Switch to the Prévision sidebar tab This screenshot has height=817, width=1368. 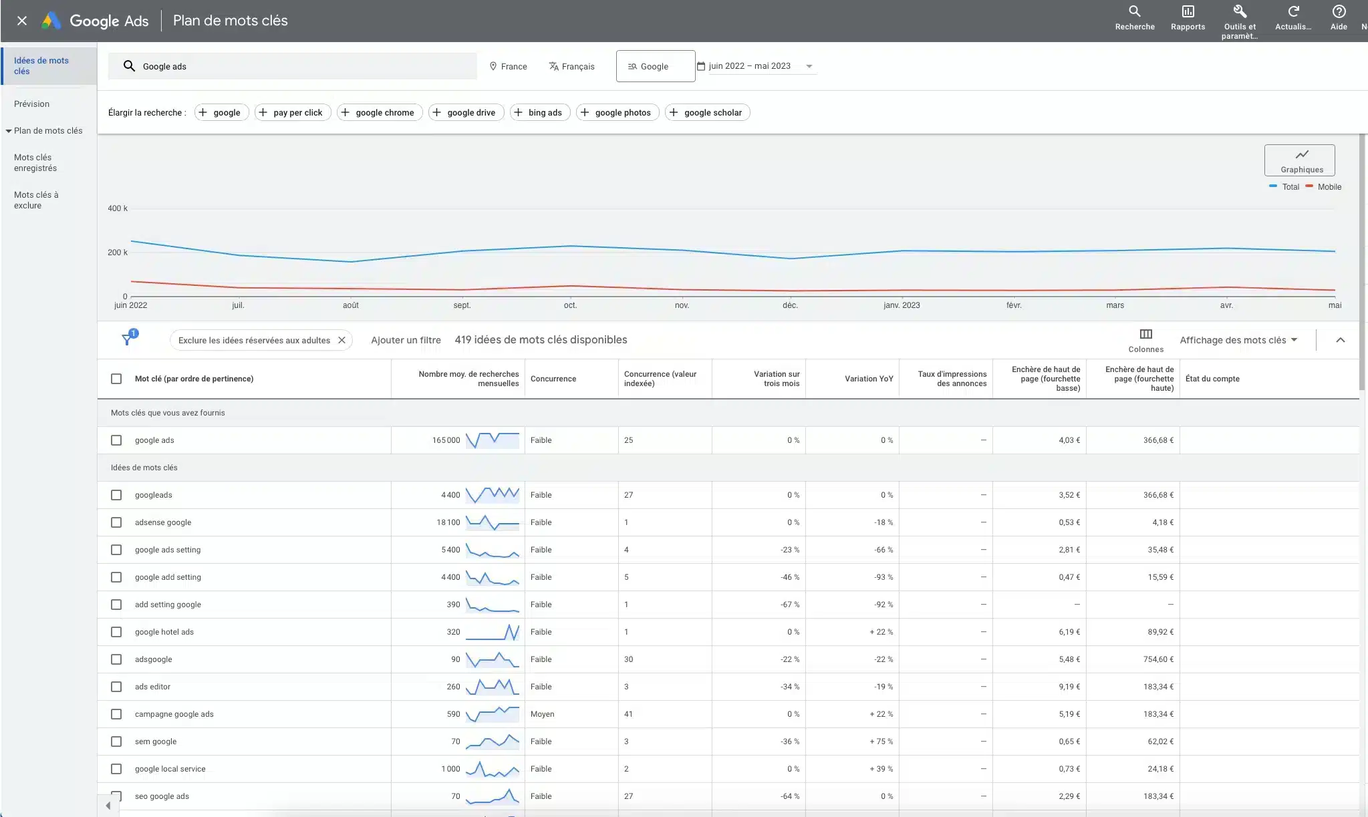pos(31,104)
